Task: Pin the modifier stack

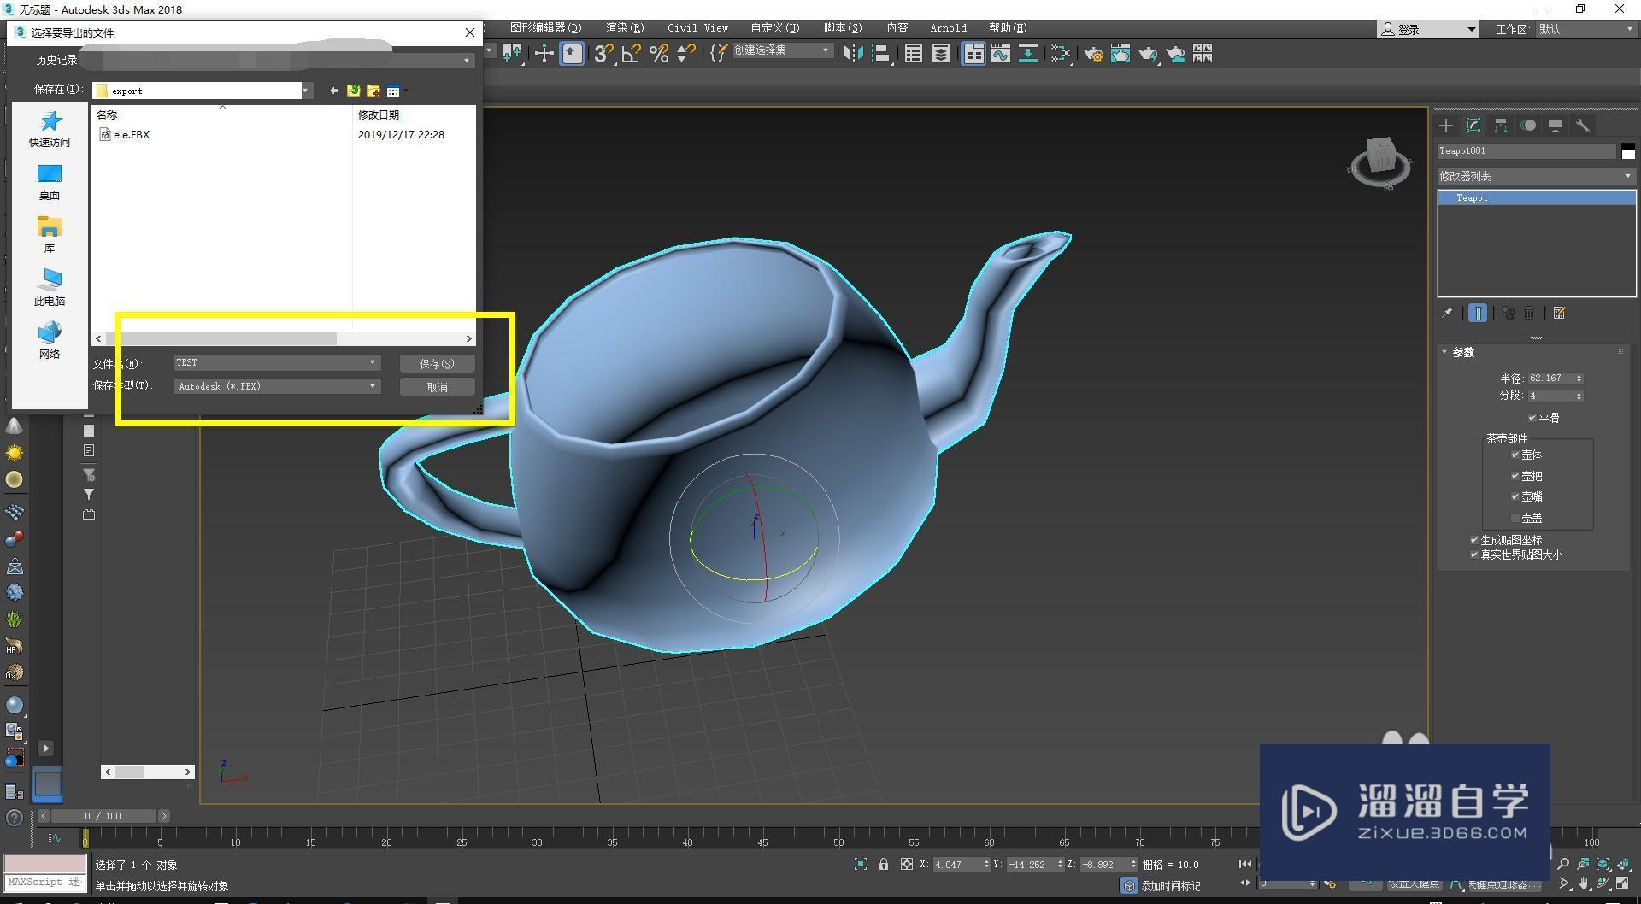Action: click(x=1448, y=313)
